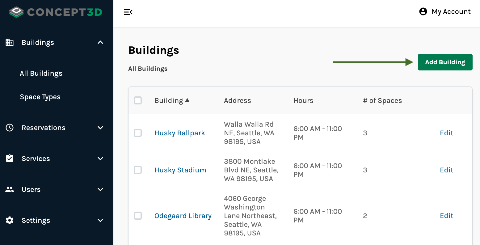This screenshot has width=480, height=245.
Task: Click the Services clipboard icon
Action: click(x=10, y=158)
